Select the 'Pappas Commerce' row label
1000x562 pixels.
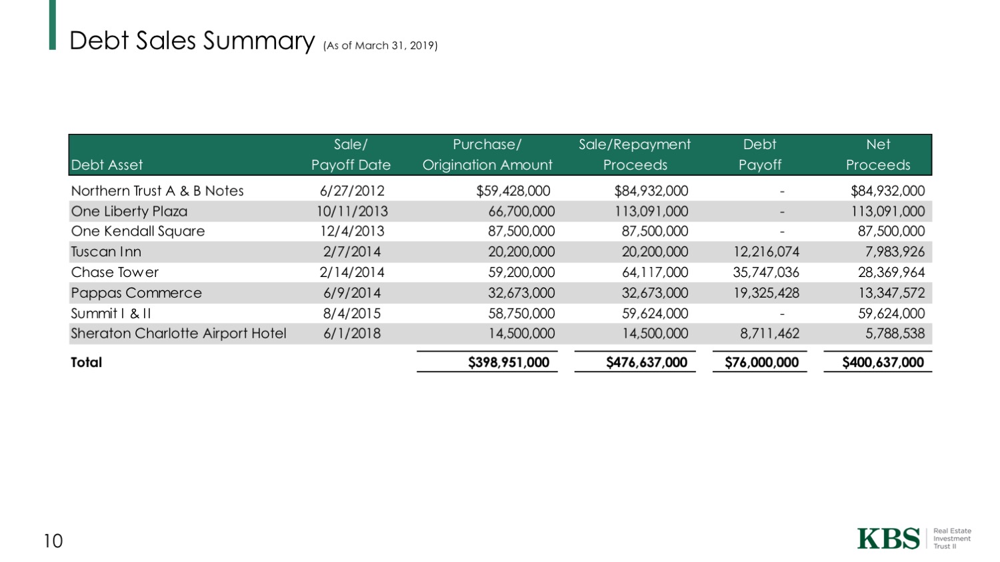click(136, 293)
